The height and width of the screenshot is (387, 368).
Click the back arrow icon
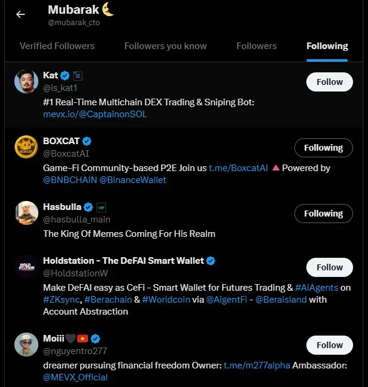(x=20, y=14)
